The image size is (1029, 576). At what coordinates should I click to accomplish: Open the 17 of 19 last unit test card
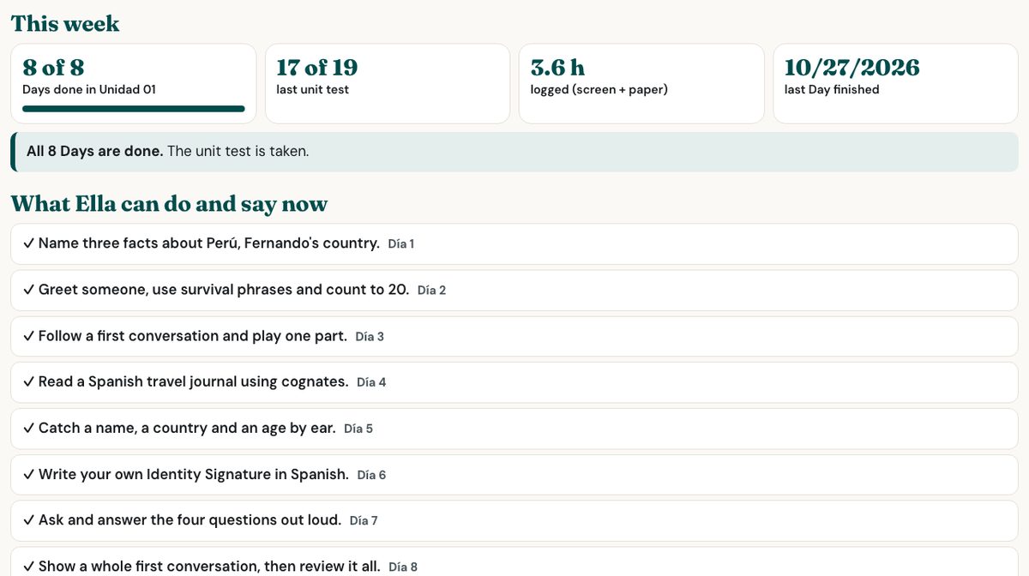[x=388, y=83]
